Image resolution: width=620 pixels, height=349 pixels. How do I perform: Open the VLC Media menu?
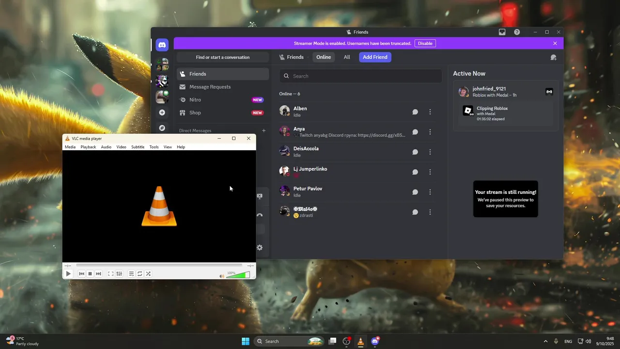tap(70, 147)
